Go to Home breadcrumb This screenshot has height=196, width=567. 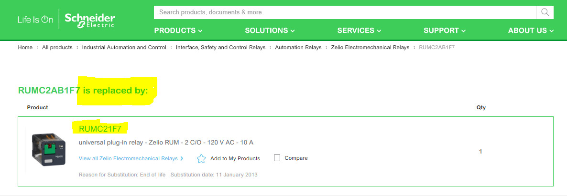[x=25, y=47]
